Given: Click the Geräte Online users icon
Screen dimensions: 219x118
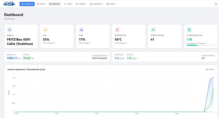Looking at the screenshot, I should [x=153, y=30].
